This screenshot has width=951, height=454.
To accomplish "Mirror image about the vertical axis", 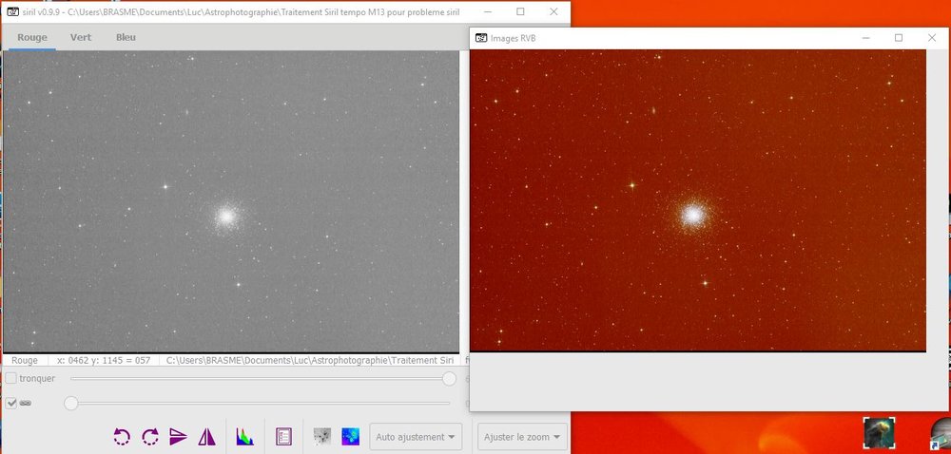I will click(206, 437).
